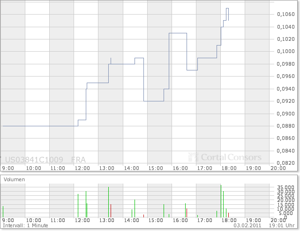Click the 0,1060 price axis label
Image resolution: width=300 pixels, height=231 pixels.
click(285, 14)
